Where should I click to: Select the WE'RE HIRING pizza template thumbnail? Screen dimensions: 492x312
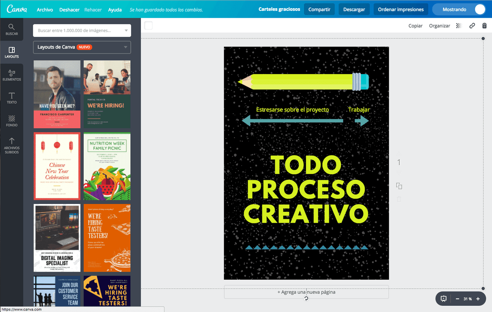click(107, 238)
